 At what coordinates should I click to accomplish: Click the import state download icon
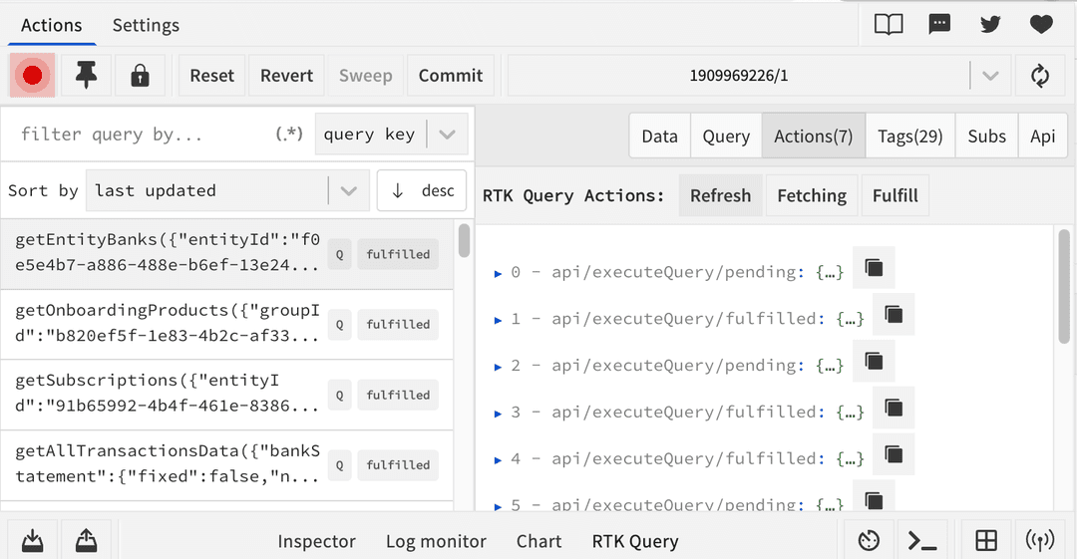tap(32, 540)
